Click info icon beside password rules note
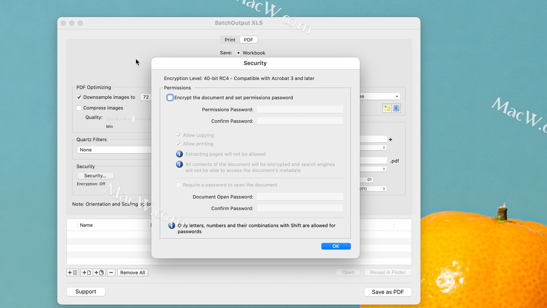The width and height of the screenshot is (547, 308). pyautogui.click(x=172, y=226)
